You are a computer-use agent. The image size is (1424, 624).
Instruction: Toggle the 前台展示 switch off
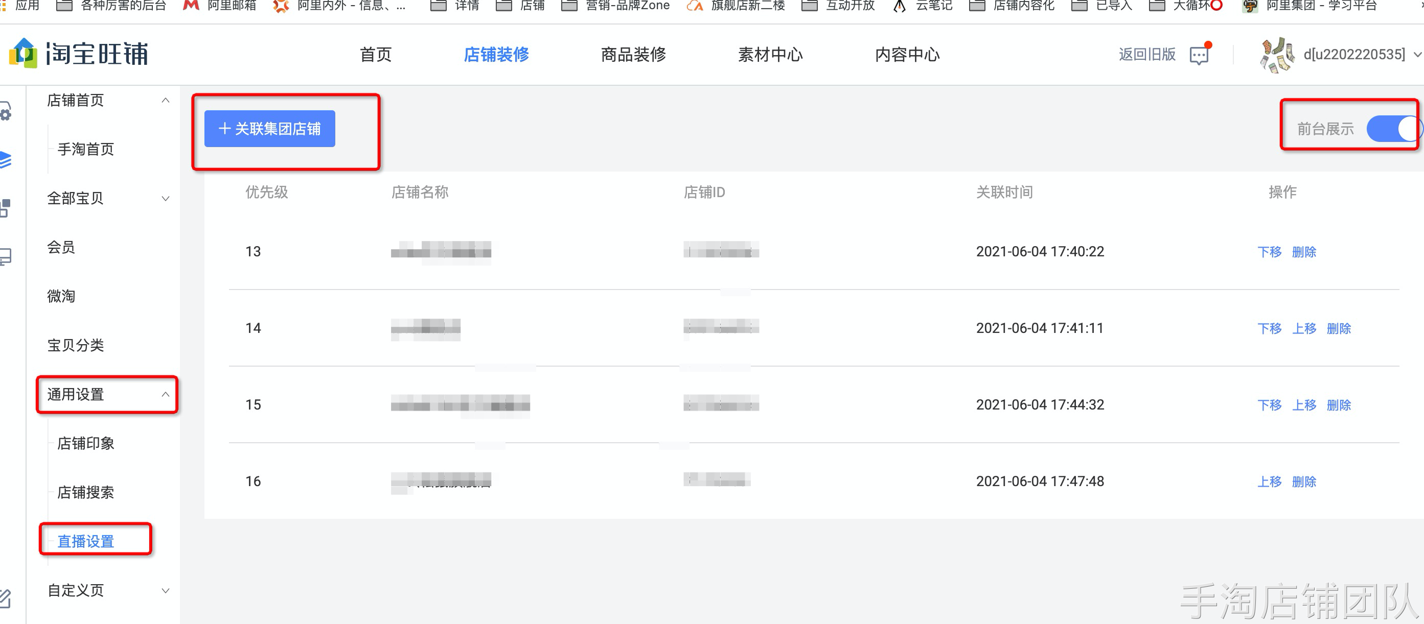point(1392,129)
